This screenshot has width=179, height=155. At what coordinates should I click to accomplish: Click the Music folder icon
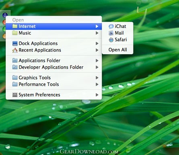[x=15, y=33]
